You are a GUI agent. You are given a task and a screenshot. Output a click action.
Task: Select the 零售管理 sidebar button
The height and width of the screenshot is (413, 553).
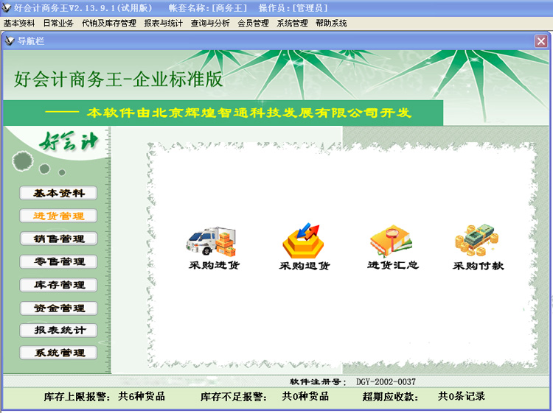[x=58, y=261]
